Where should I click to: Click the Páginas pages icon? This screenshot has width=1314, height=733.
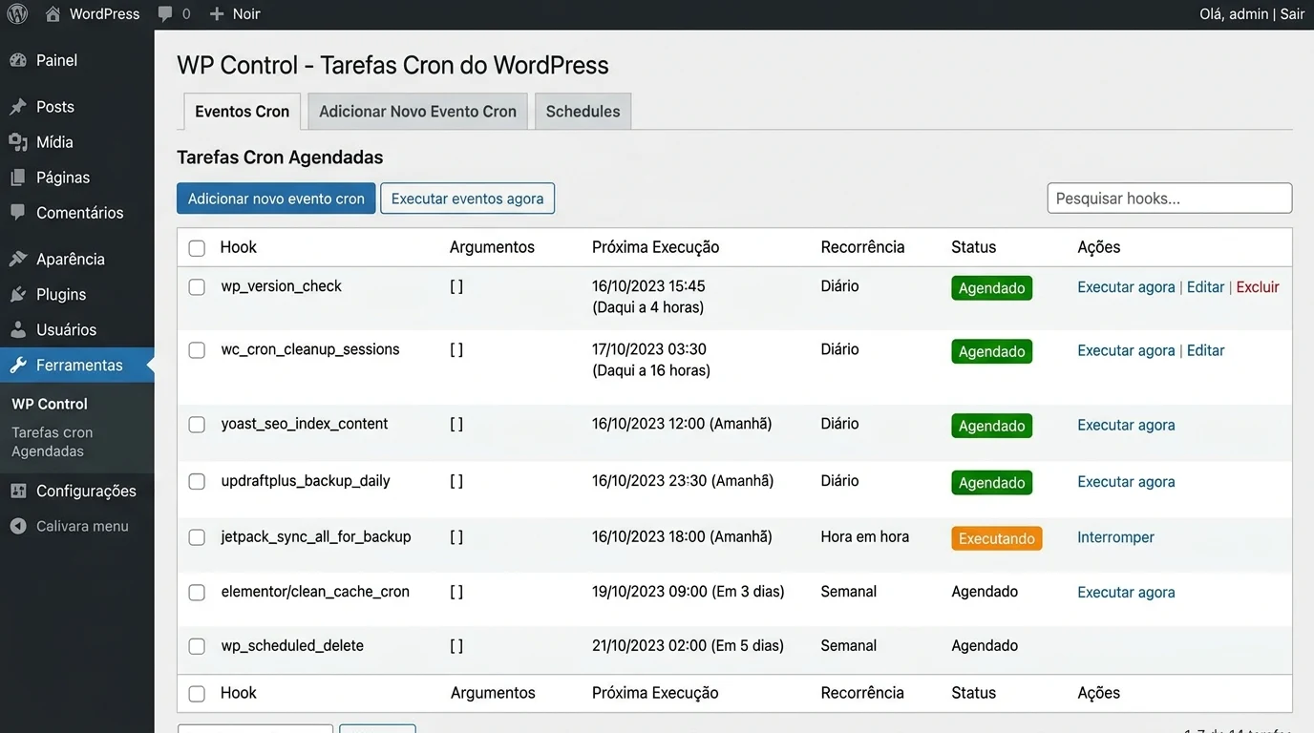click(18, 178)
